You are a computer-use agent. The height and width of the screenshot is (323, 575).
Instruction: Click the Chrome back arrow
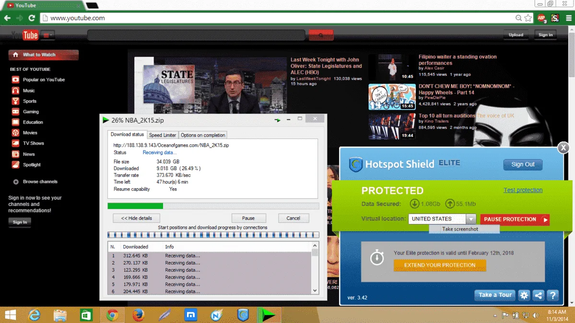(x=7, y=18)
